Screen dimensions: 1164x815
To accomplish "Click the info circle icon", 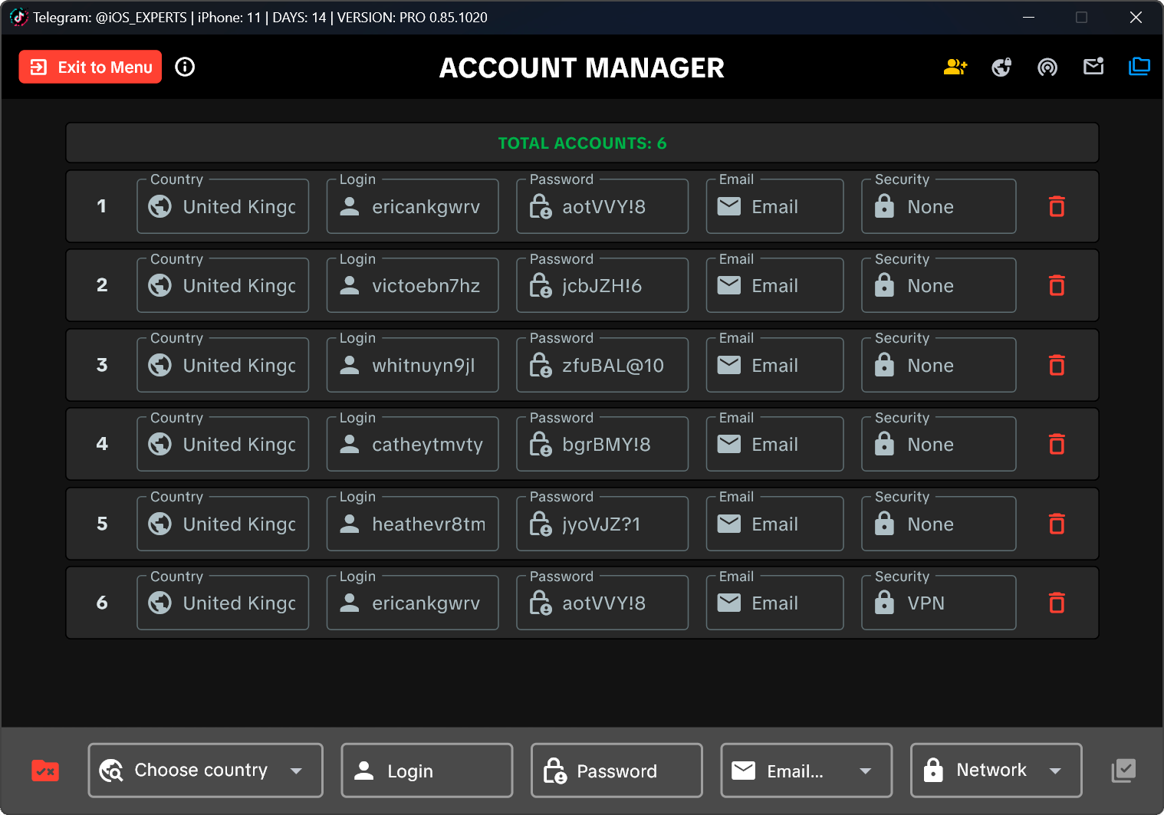I will click(185, 67).
